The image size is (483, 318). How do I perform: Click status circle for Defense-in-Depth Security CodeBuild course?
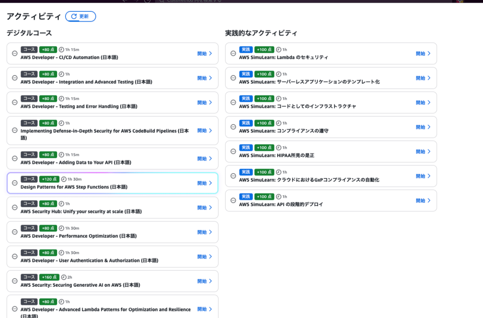pos(15,130)
